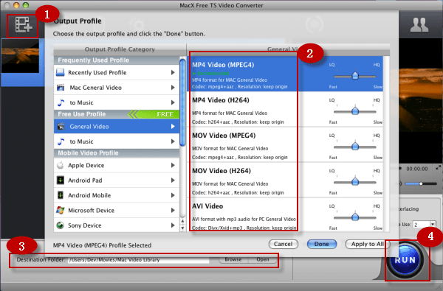Viewport: 443px width, 291px height.
Task: Click the FREE banner in Free Use Profile
Action: [154, 114]
